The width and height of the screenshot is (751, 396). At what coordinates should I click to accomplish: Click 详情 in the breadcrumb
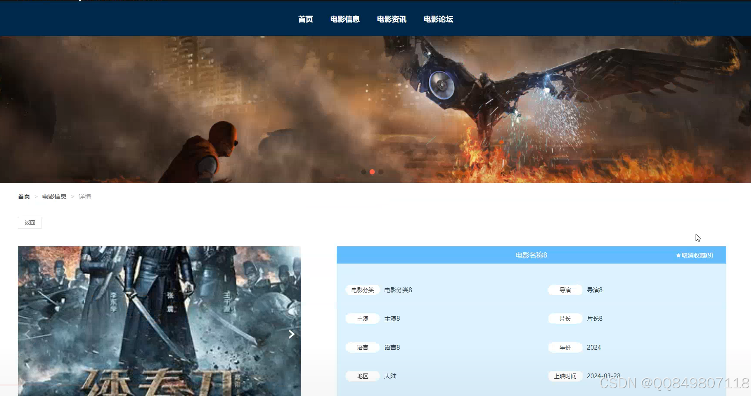[85, 196]
